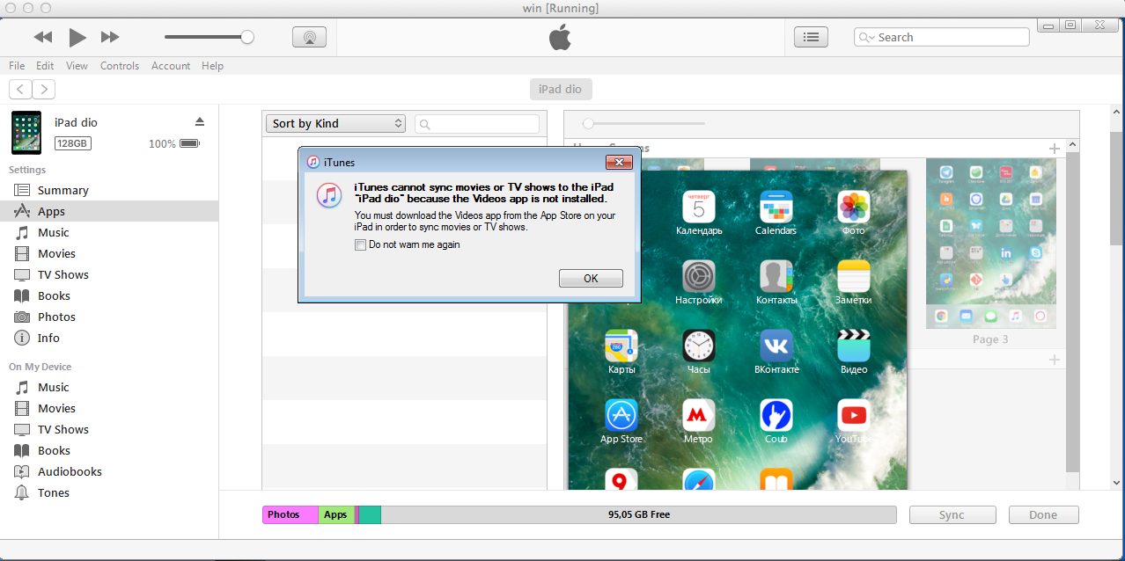This screenshot has width=1125, height=561.
Task: Click the Next track fast-forward button
Action: (110, 37)
